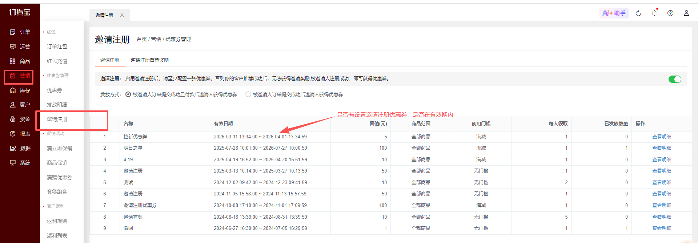Click 营销 in the breadcrumb
This screenshot has width=698, height=243.
[156, 39]
